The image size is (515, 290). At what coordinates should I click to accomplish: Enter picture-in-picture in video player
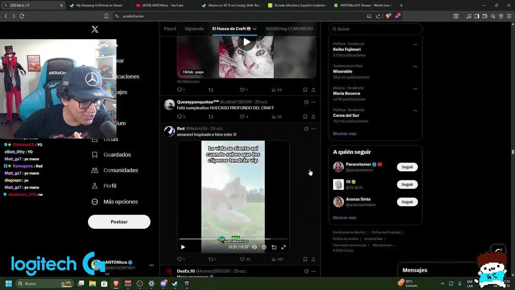click(x=274, y=247)
